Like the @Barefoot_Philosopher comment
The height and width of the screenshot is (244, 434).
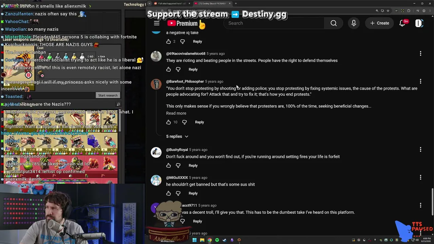point(169,122)
